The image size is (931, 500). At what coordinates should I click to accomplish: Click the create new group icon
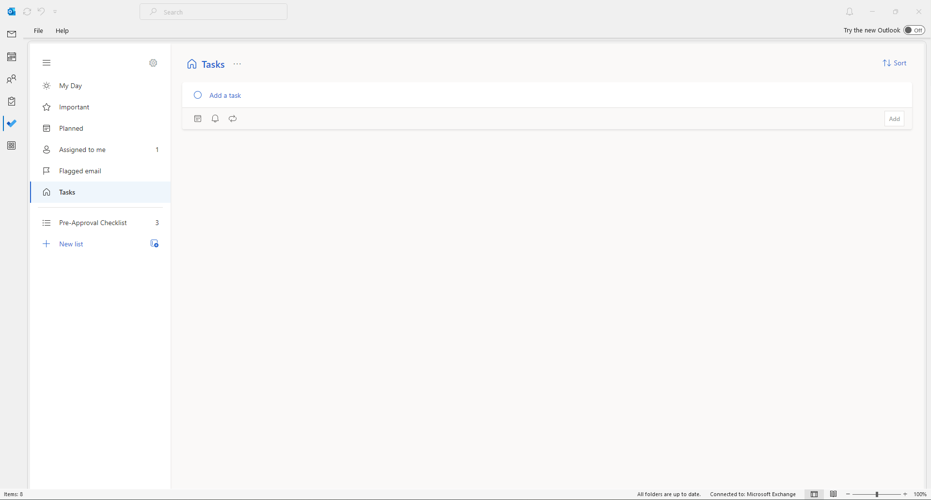point(154,243)
